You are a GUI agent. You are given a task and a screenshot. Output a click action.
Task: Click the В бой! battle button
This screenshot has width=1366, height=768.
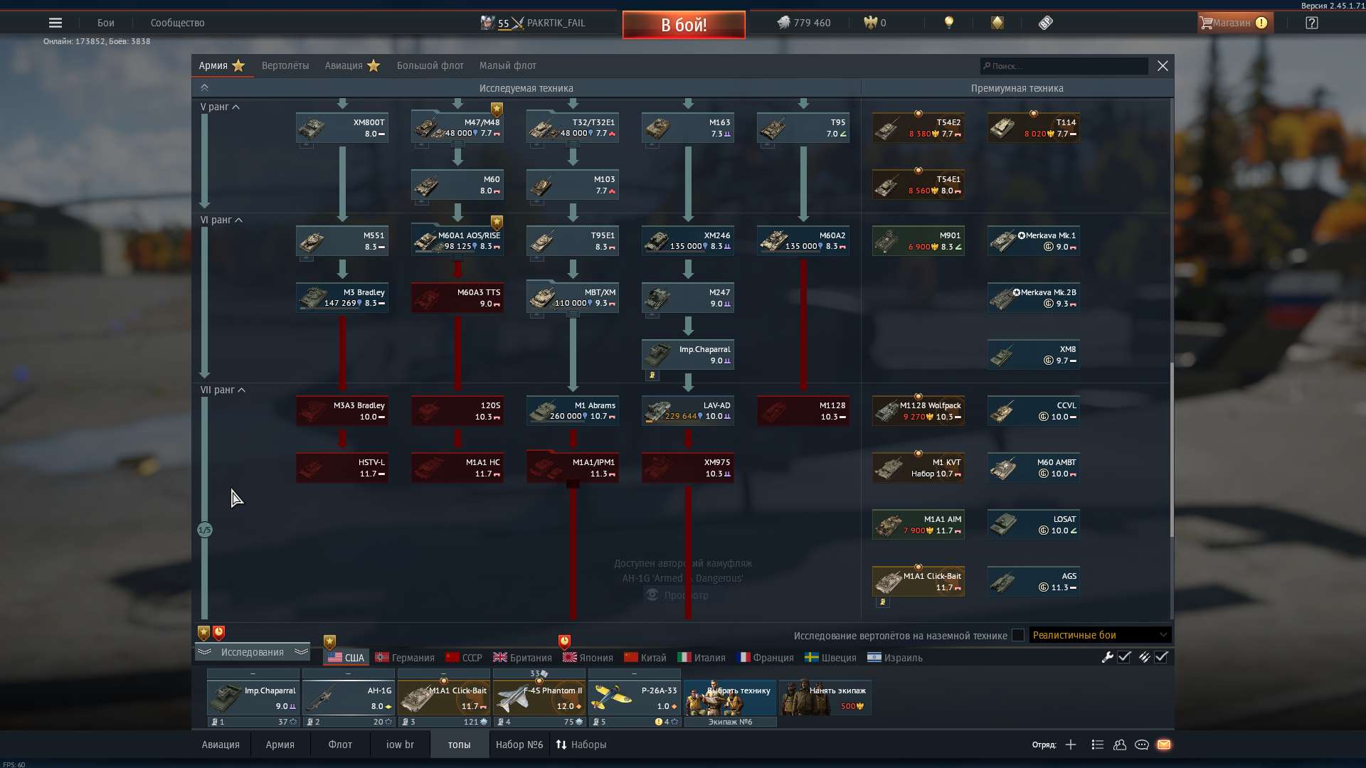point(684,25)
